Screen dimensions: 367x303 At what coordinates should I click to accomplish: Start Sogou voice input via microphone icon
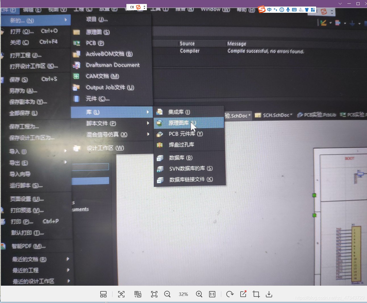pos(288,9)
